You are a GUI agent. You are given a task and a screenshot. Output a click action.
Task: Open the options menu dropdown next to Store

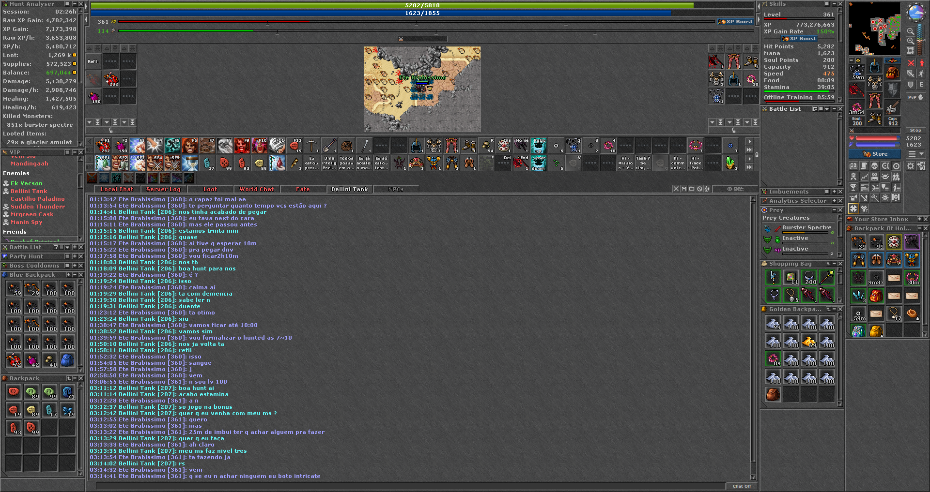(x=916, y=154)
